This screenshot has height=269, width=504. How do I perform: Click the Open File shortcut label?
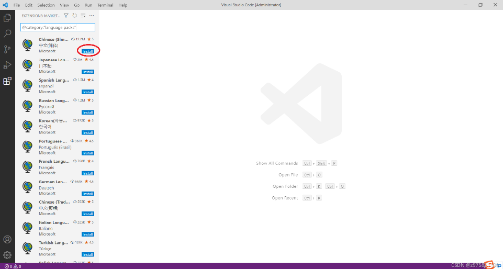pyautogui.click(x=288, y=175)
